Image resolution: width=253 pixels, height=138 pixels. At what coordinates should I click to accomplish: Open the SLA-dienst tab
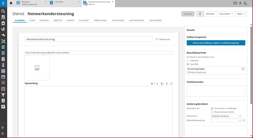point(84,20)
